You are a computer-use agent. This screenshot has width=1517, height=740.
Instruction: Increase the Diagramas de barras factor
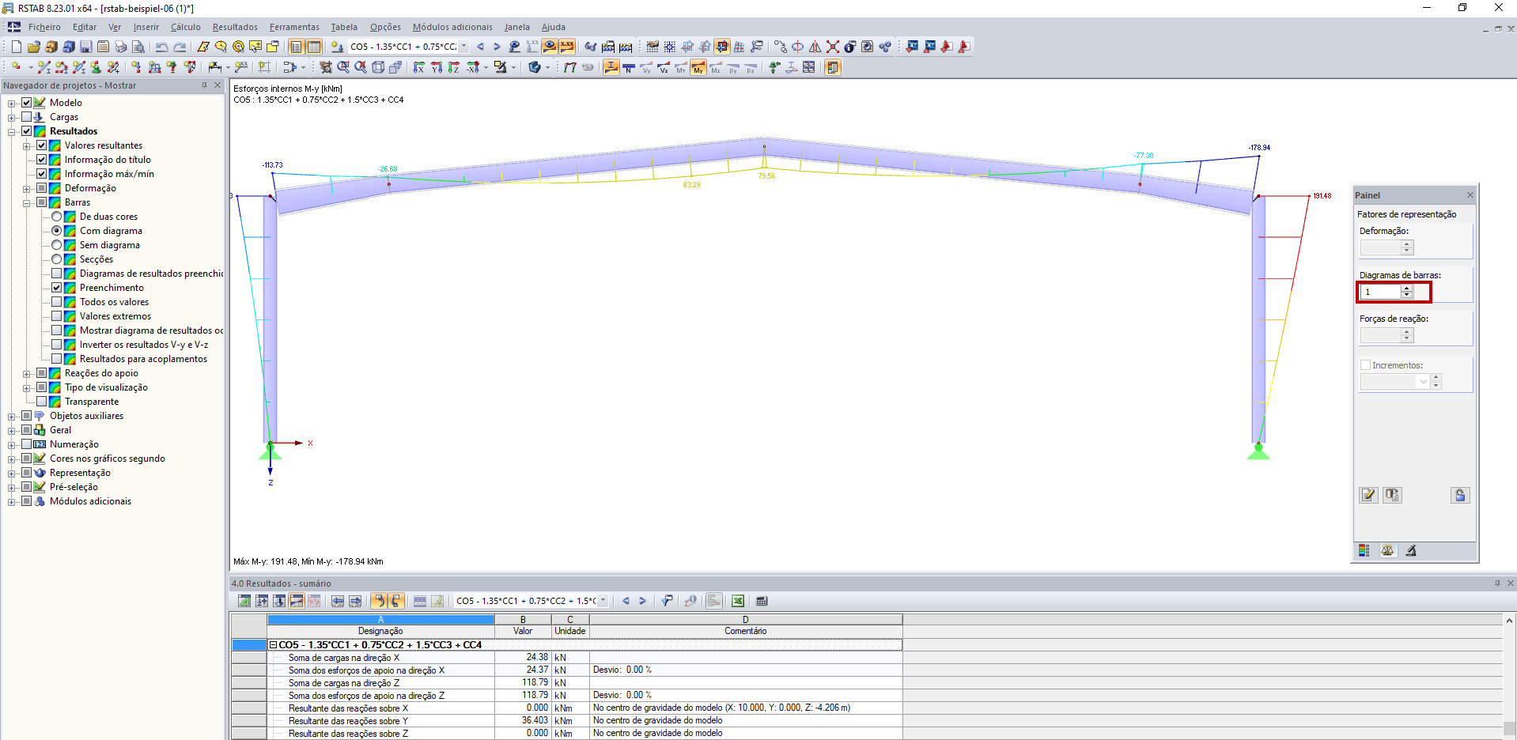(1407, 289)
